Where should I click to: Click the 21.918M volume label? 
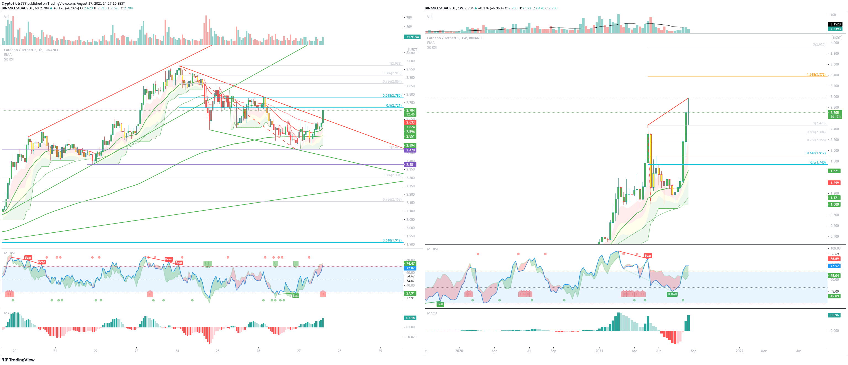coord(412,37)
